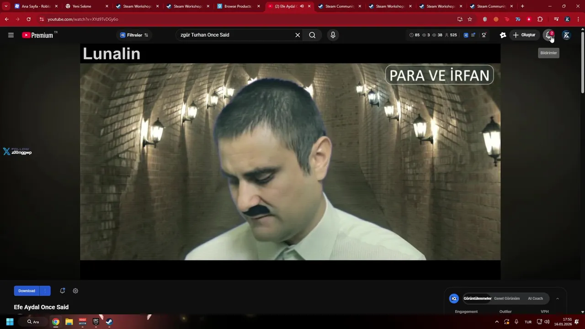This screenshot has height=329, width=585.
Task: Mute the Efe Aydal tab audio icon
Action: click(x=302, y=6)
